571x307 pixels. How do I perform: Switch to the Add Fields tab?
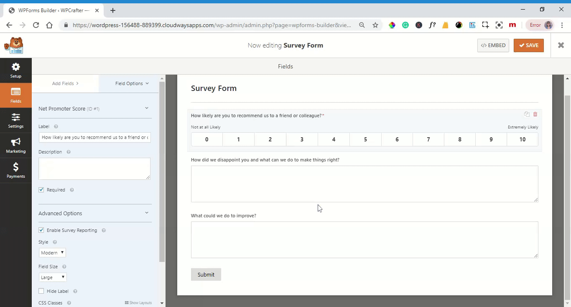click(65, 83)
